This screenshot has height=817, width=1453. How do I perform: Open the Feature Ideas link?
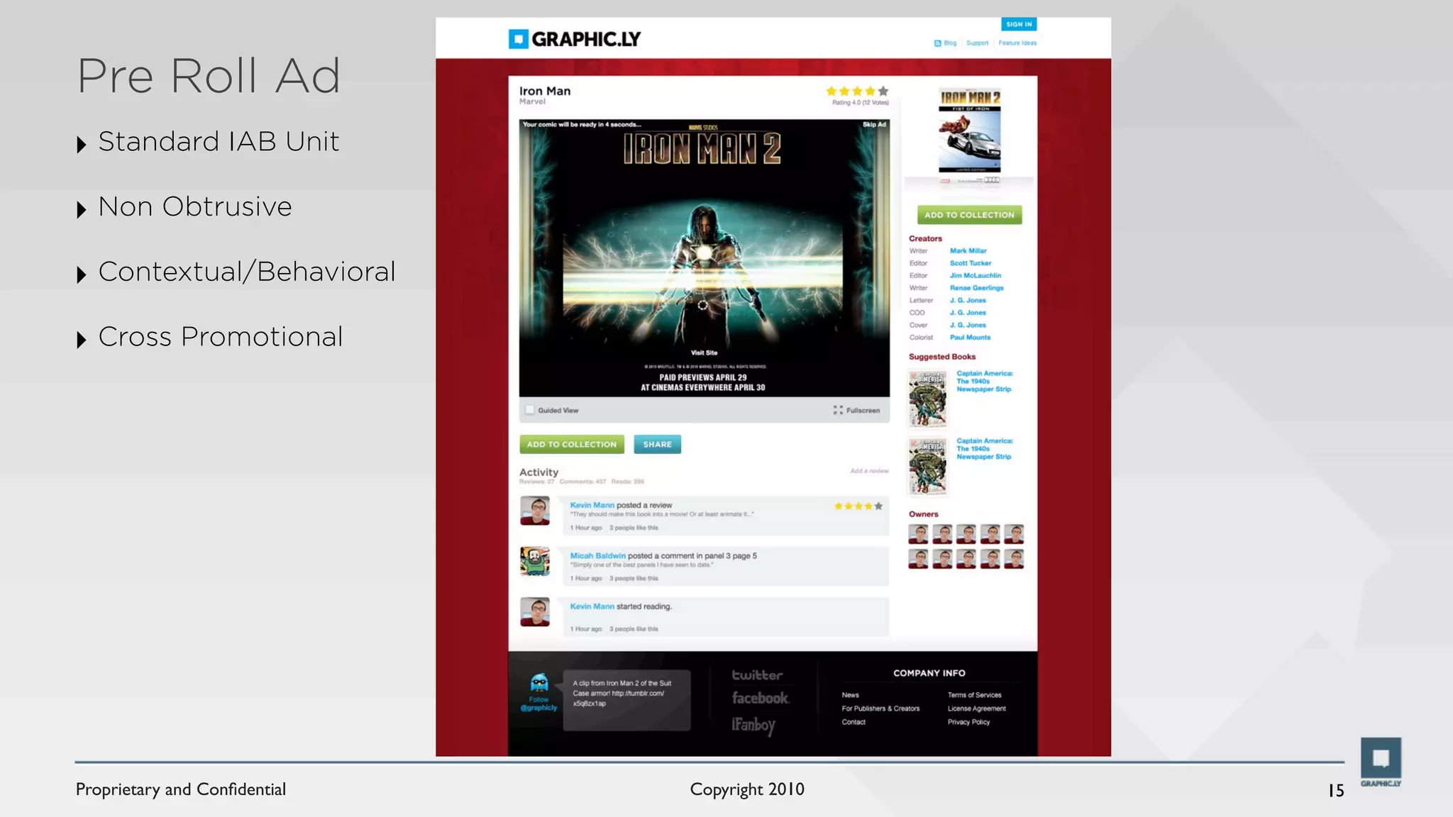pos(1017,43)
